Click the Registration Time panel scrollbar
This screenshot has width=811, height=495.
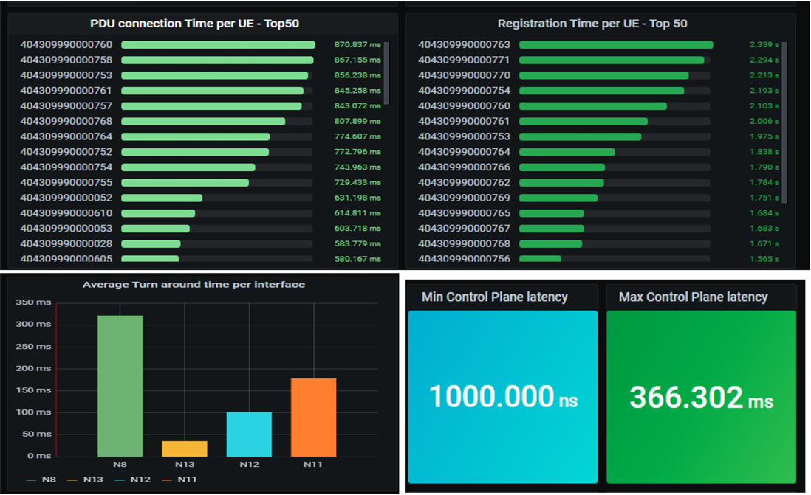coord(784,122)
